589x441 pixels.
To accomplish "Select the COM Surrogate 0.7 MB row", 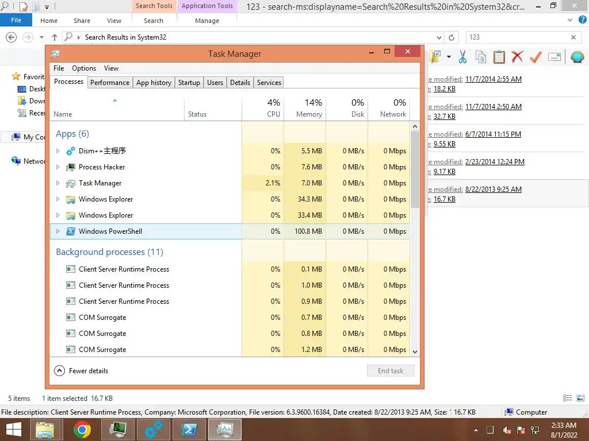I will pyautogui.click(x=230, y=318).
